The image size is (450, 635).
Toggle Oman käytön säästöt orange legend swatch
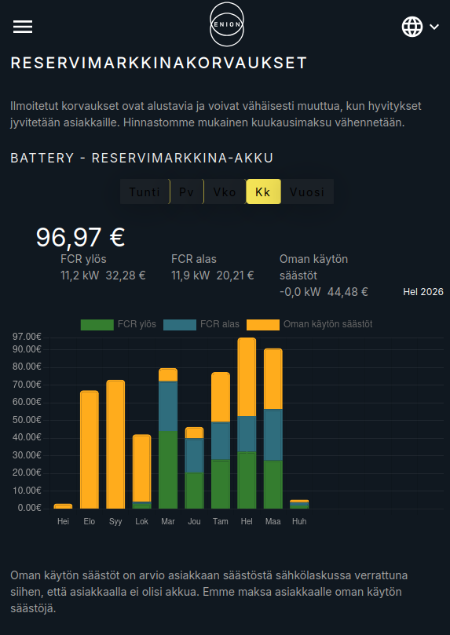263,325
